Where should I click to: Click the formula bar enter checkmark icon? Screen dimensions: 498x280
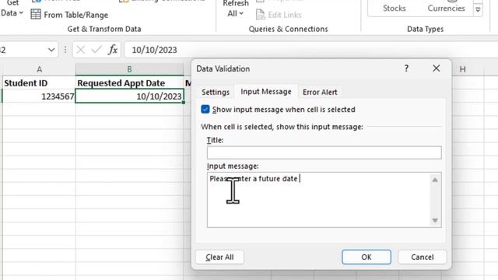tap(96, 50)
